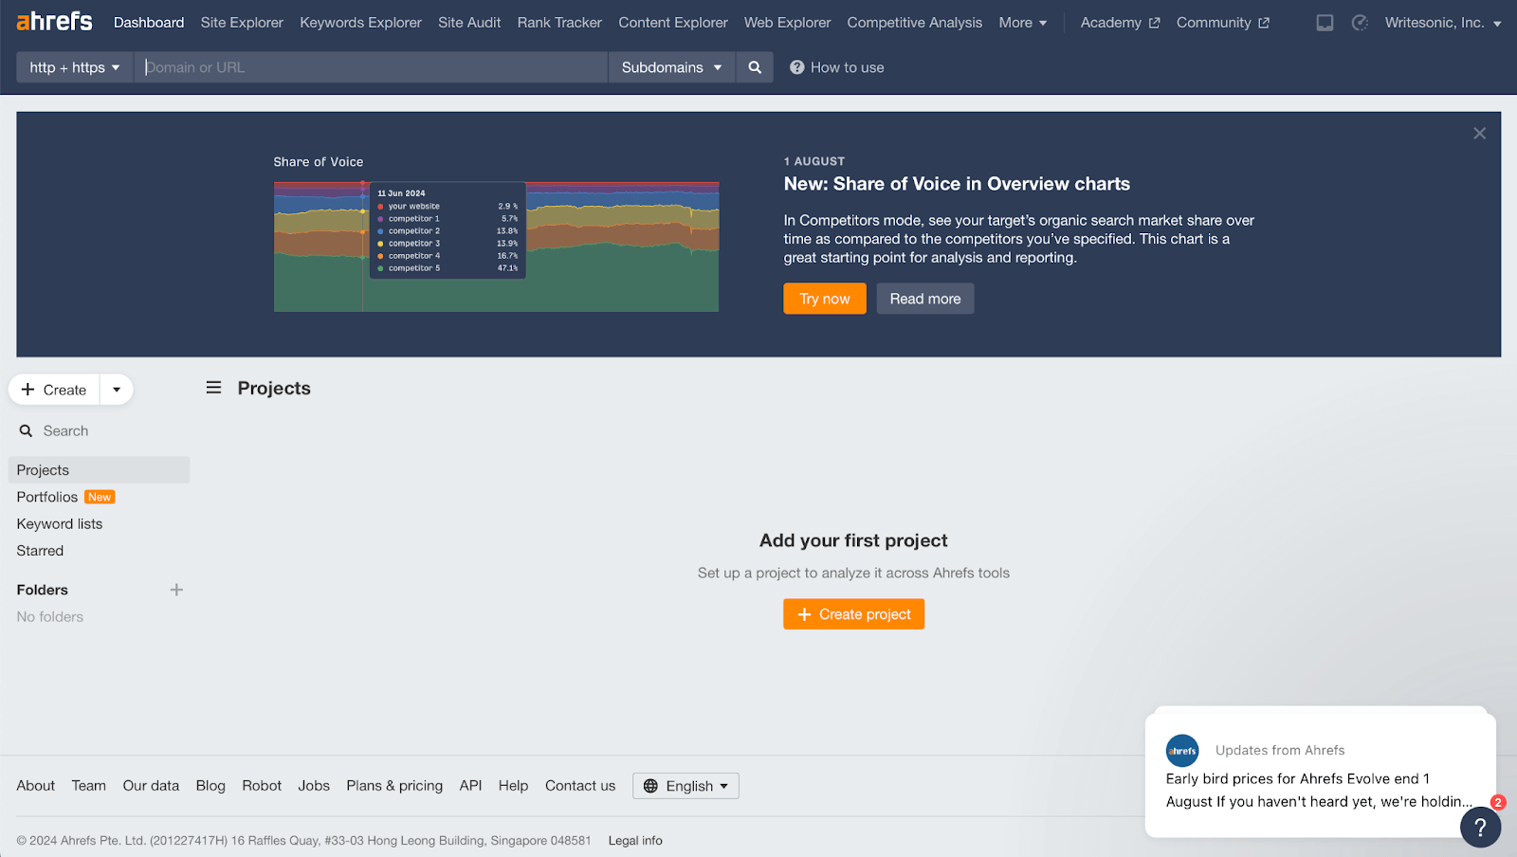Click the 'How to use' question mark icon
This screenshot has height=857, width=1517.
797,66
